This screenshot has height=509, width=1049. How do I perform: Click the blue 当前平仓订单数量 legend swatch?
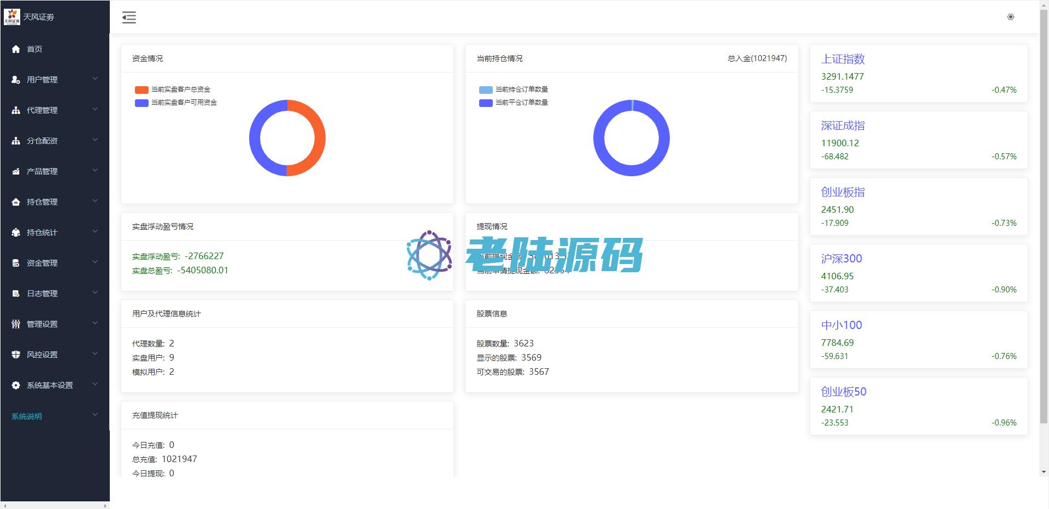coord(486,103)
